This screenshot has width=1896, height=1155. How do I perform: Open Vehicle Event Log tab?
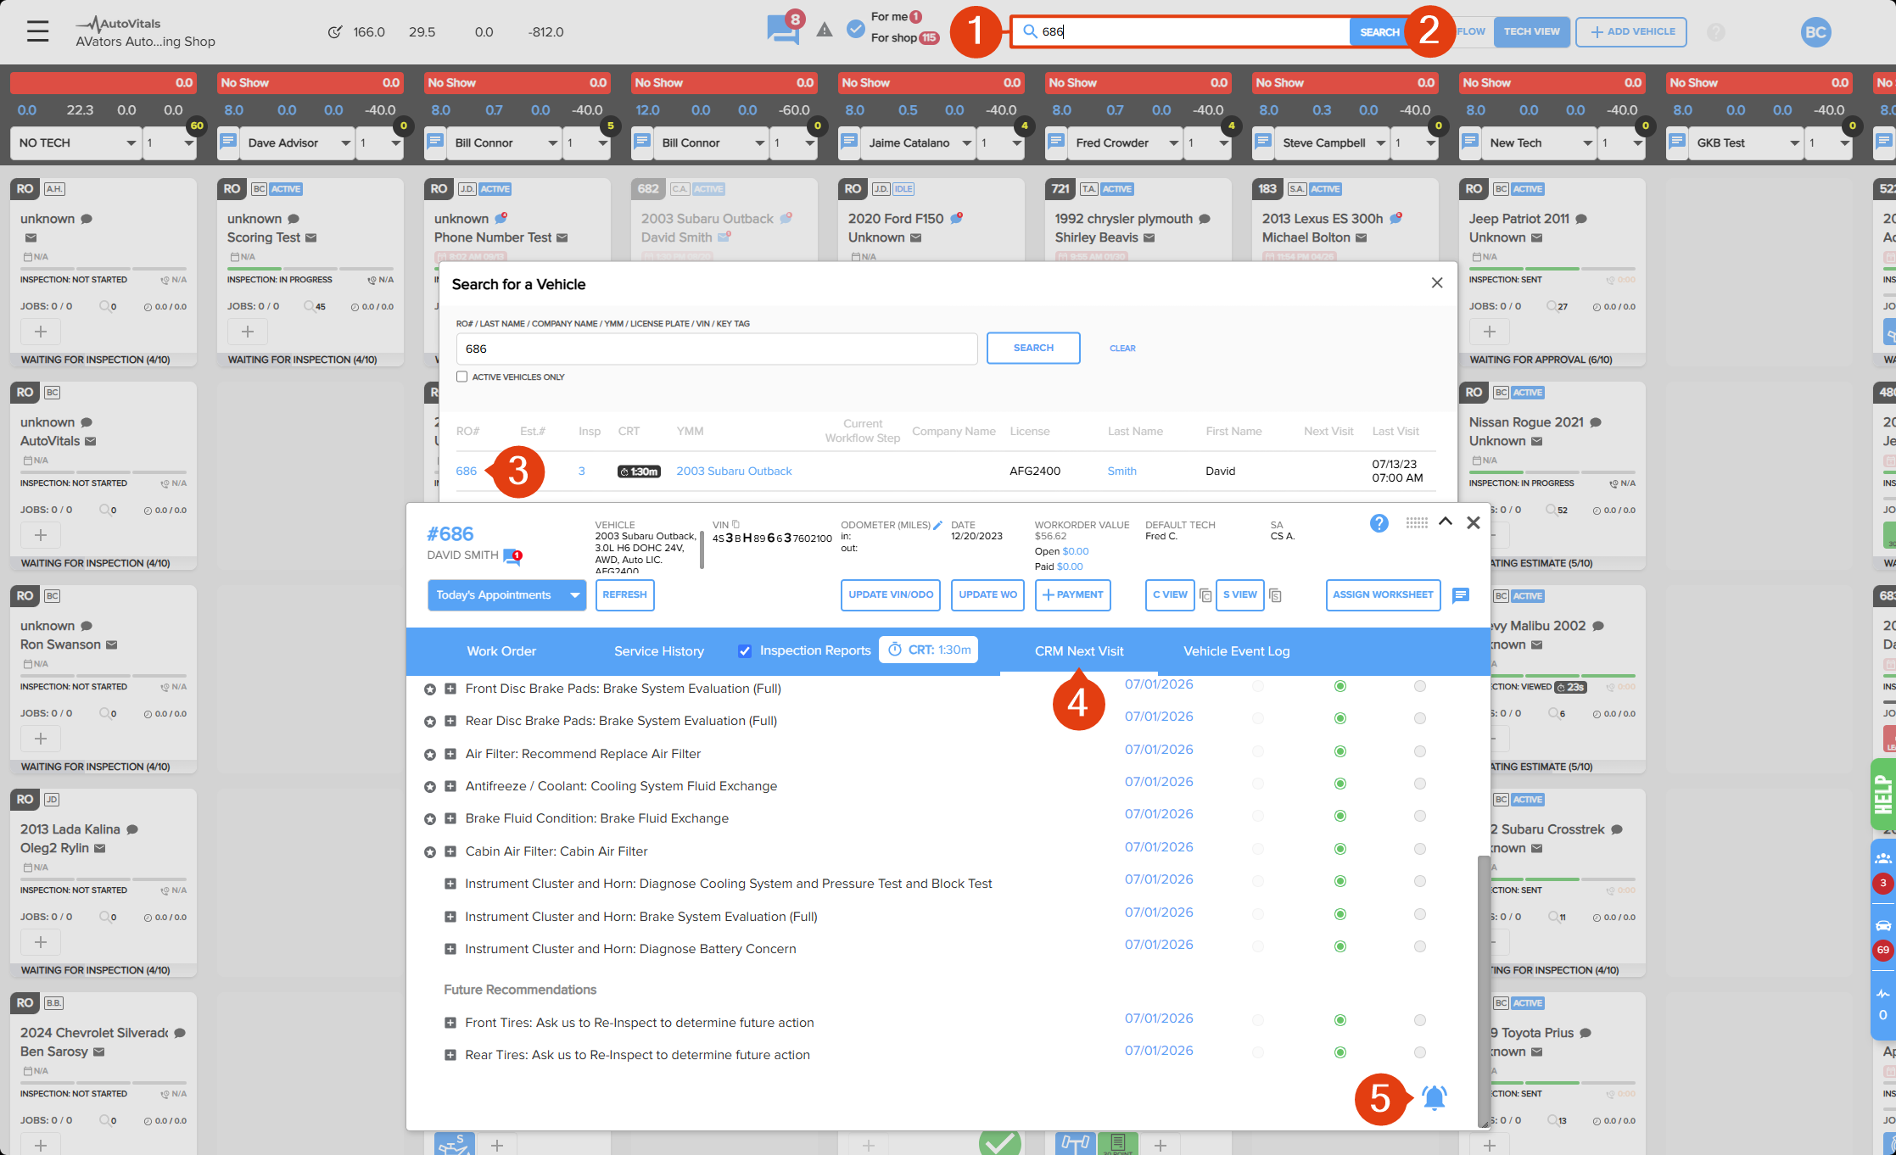[1236, 651]
